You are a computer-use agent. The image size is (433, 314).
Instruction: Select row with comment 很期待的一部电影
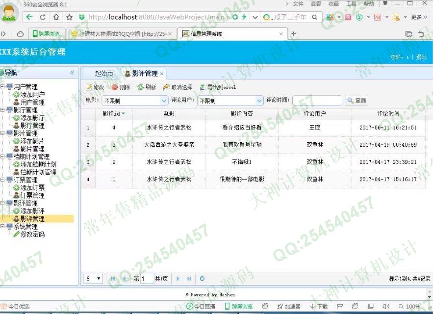253,180
